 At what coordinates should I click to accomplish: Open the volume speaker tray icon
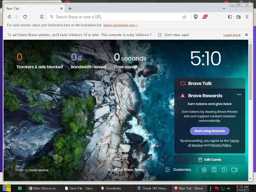[228, 188]
